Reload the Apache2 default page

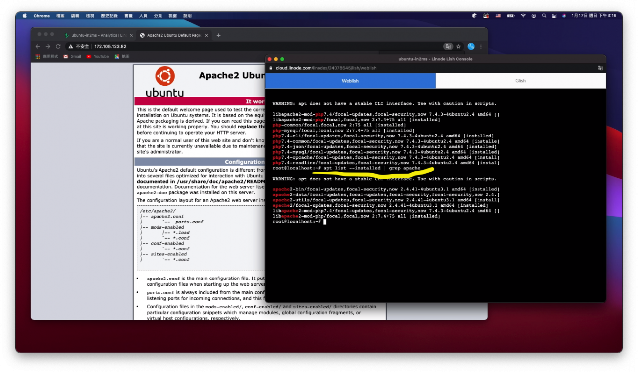[58, 46]
